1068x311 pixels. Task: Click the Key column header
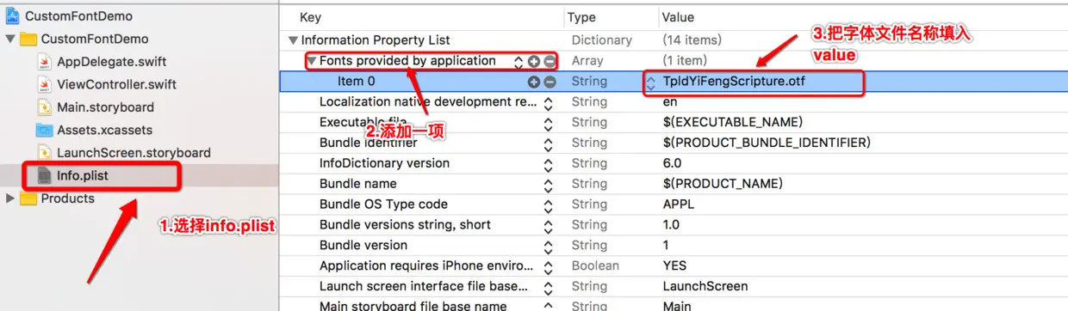point(310,17)
